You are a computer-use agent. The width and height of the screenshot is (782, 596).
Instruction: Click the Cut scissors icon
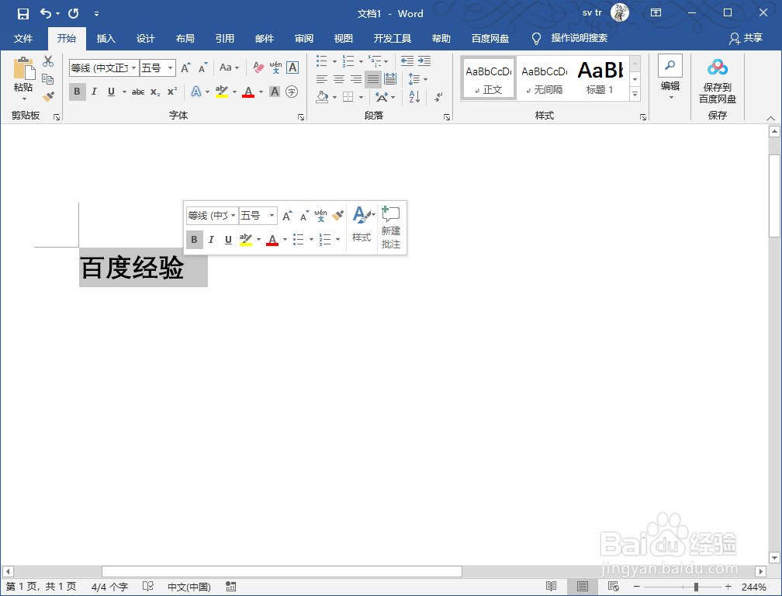coord(48,61)
